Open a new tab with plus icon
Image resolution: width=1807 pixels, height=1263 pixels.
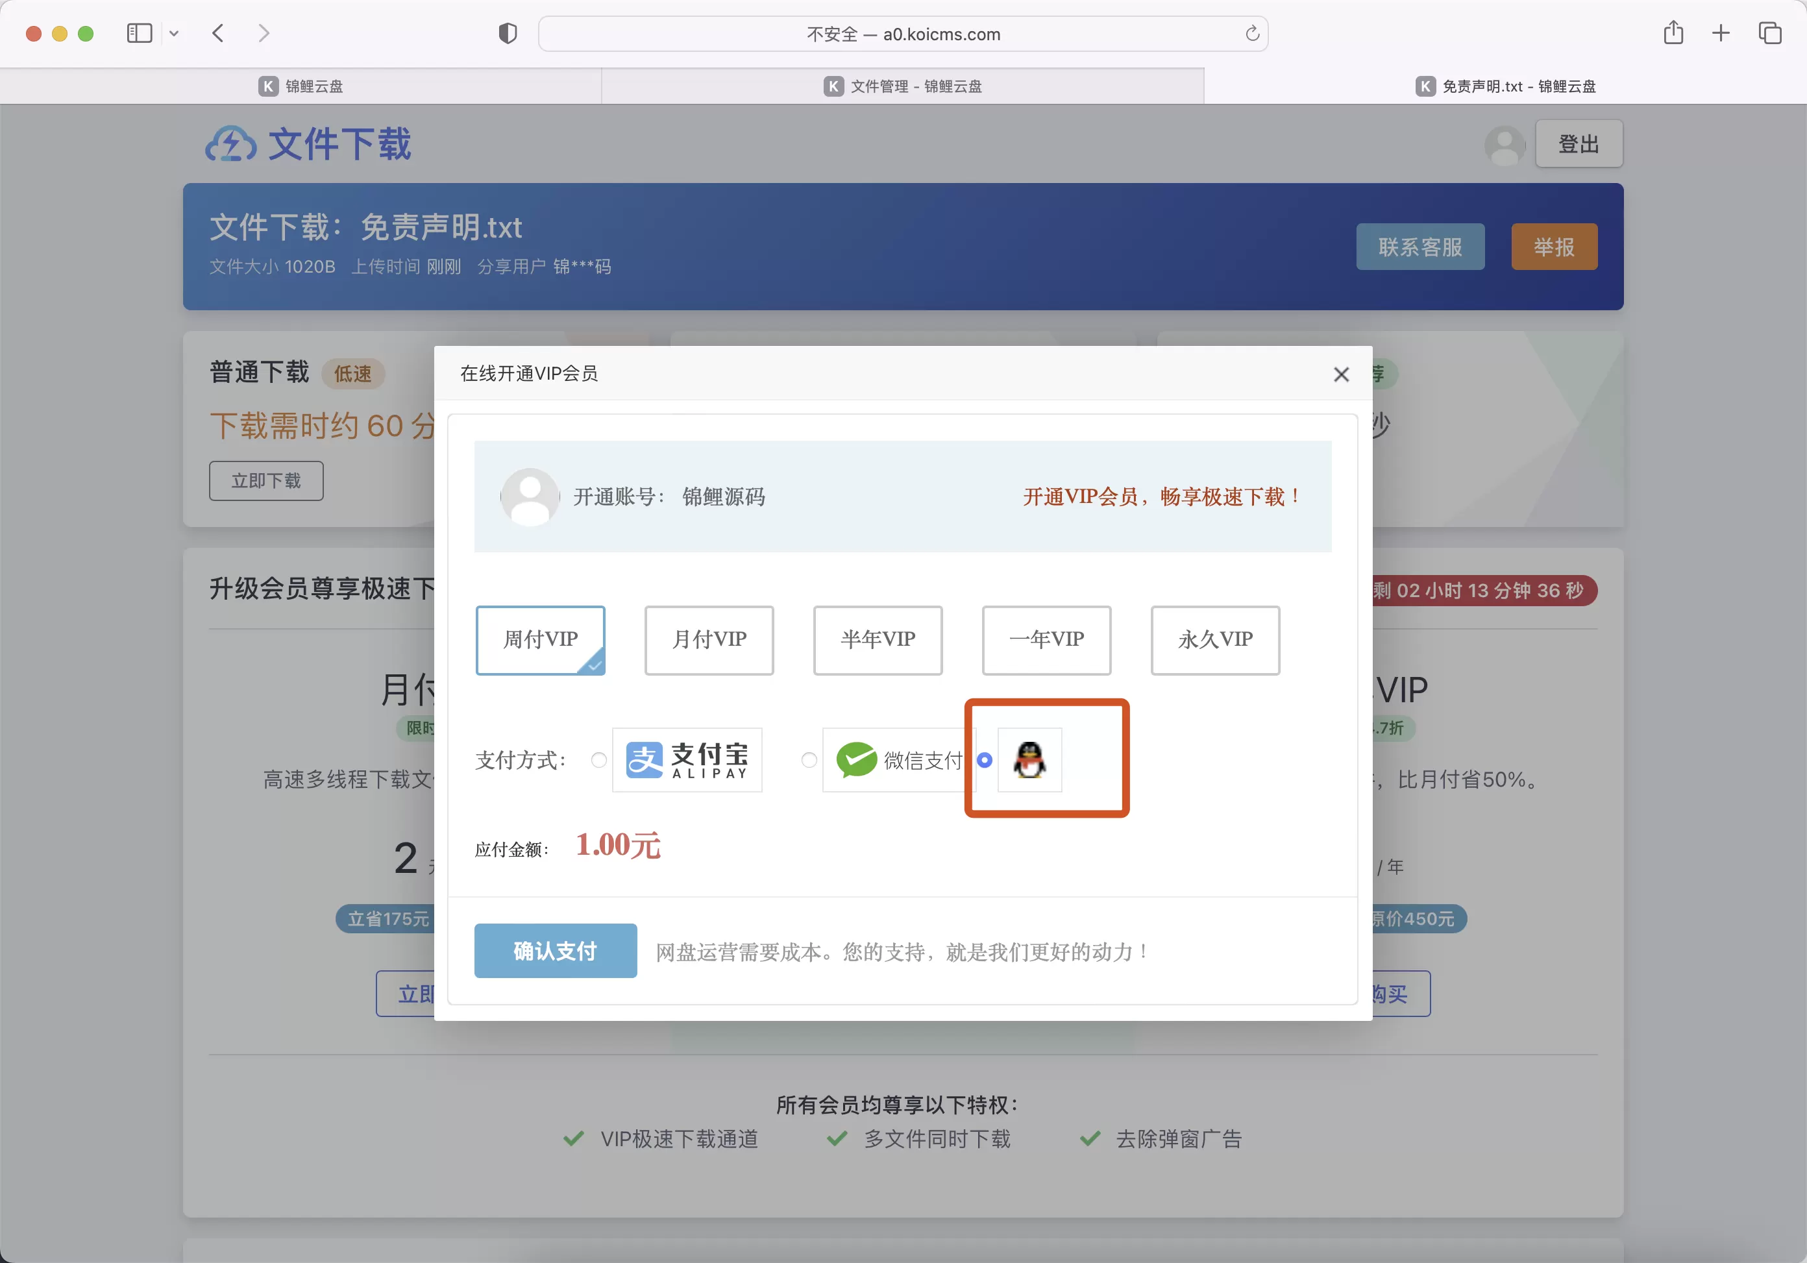(1721, 33)
